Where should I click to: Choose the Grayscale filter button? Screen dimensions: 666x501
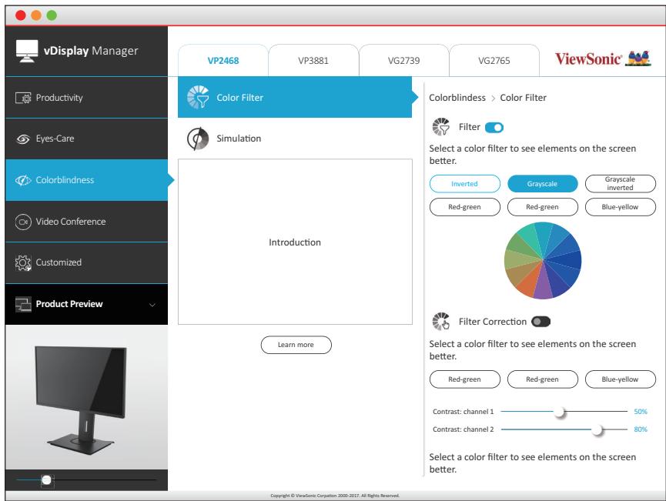542,184
